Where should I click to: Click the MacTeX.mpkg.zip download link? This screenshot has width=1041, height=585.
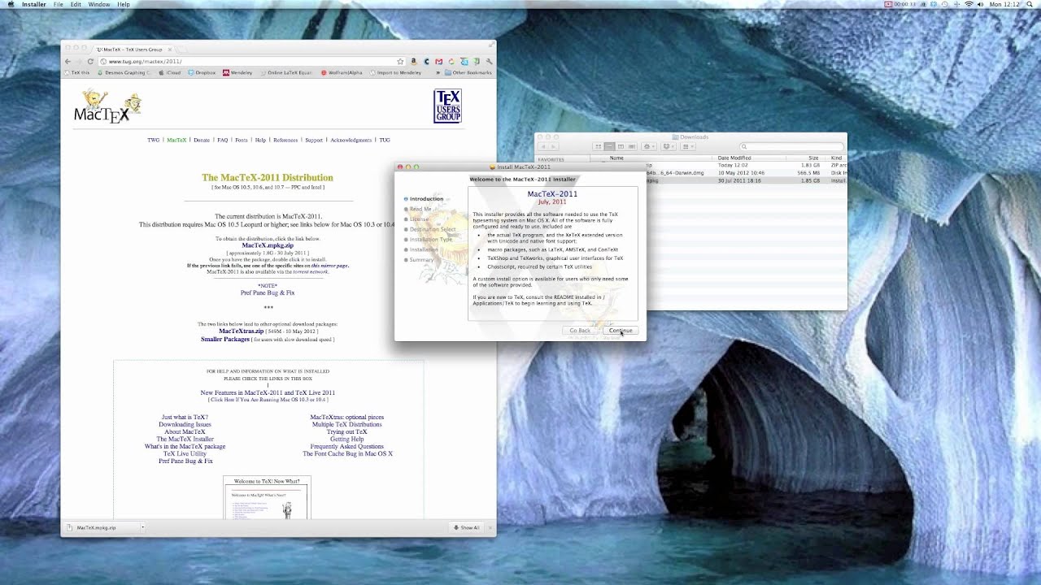pos(268,245)
